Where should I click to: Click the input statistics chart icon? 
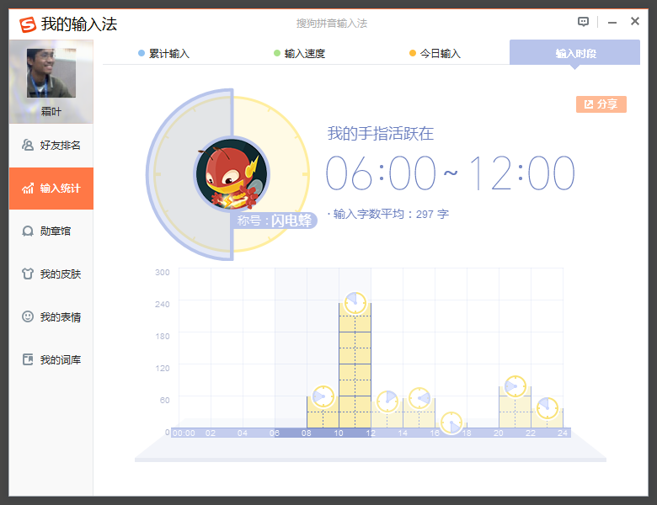point(28,189)
